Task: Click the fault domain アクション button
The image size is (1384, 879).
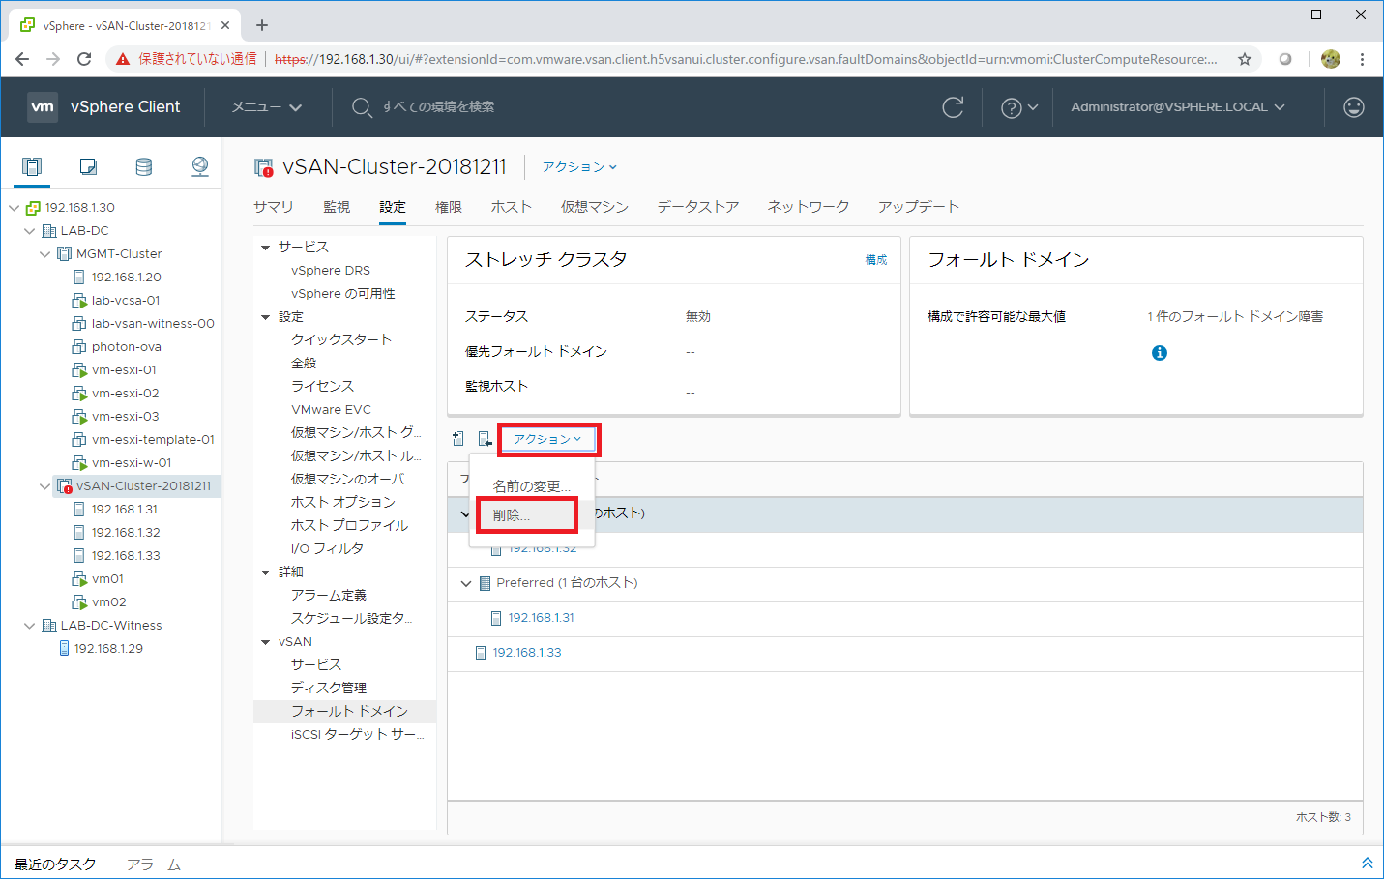Action: 548,439
